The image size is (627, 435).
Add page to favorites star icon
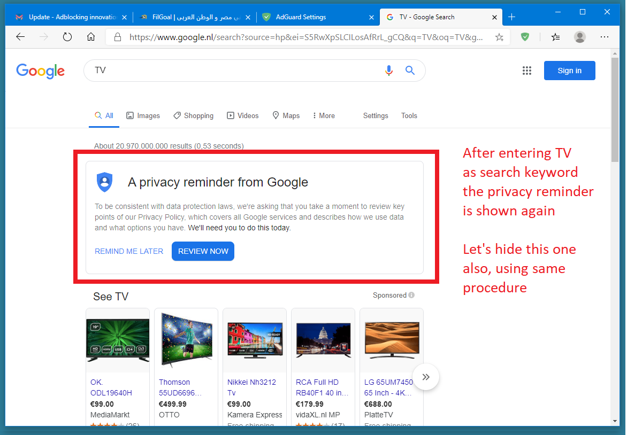point(499,37)
